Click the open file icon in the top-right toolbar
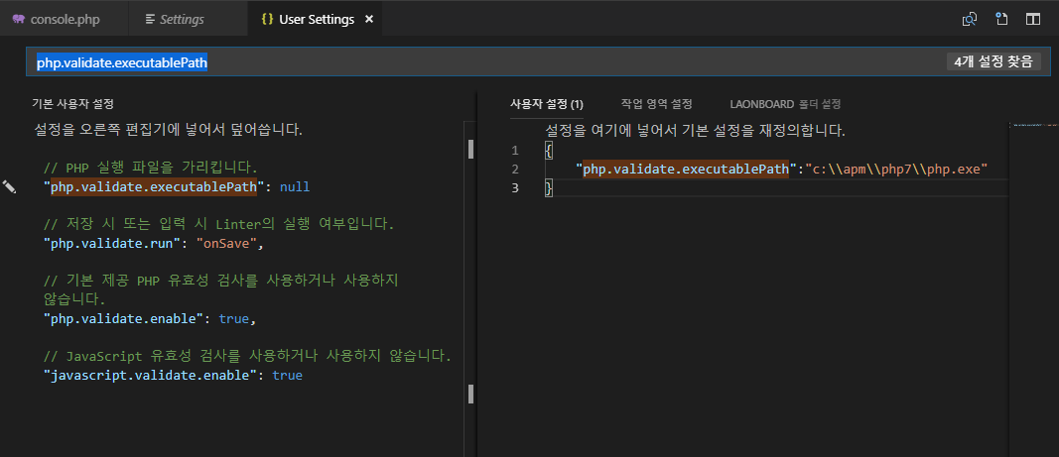The width and height of the screenshot is (1059, 457). (1001, 19)
